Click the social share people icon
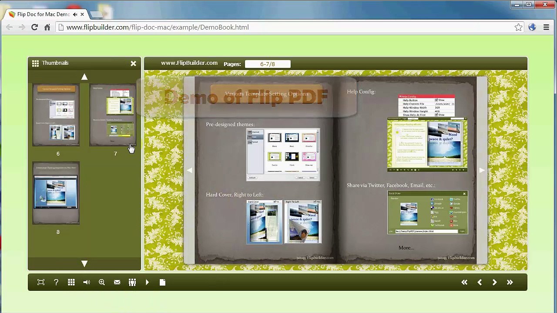This screenshot has width=557, height=313. tap(132, 282)
